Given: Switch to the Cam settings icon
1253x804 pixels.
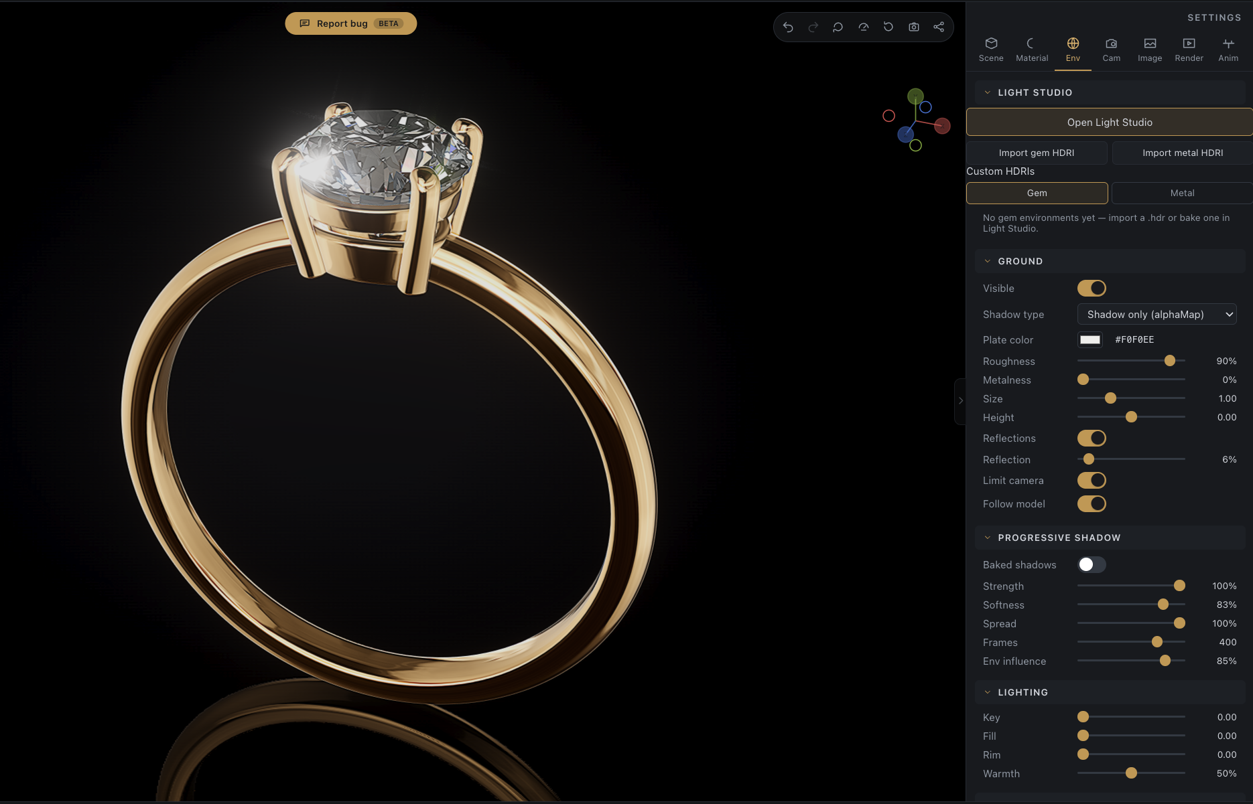Looking at the screenshot, I should coord(1111,44).
